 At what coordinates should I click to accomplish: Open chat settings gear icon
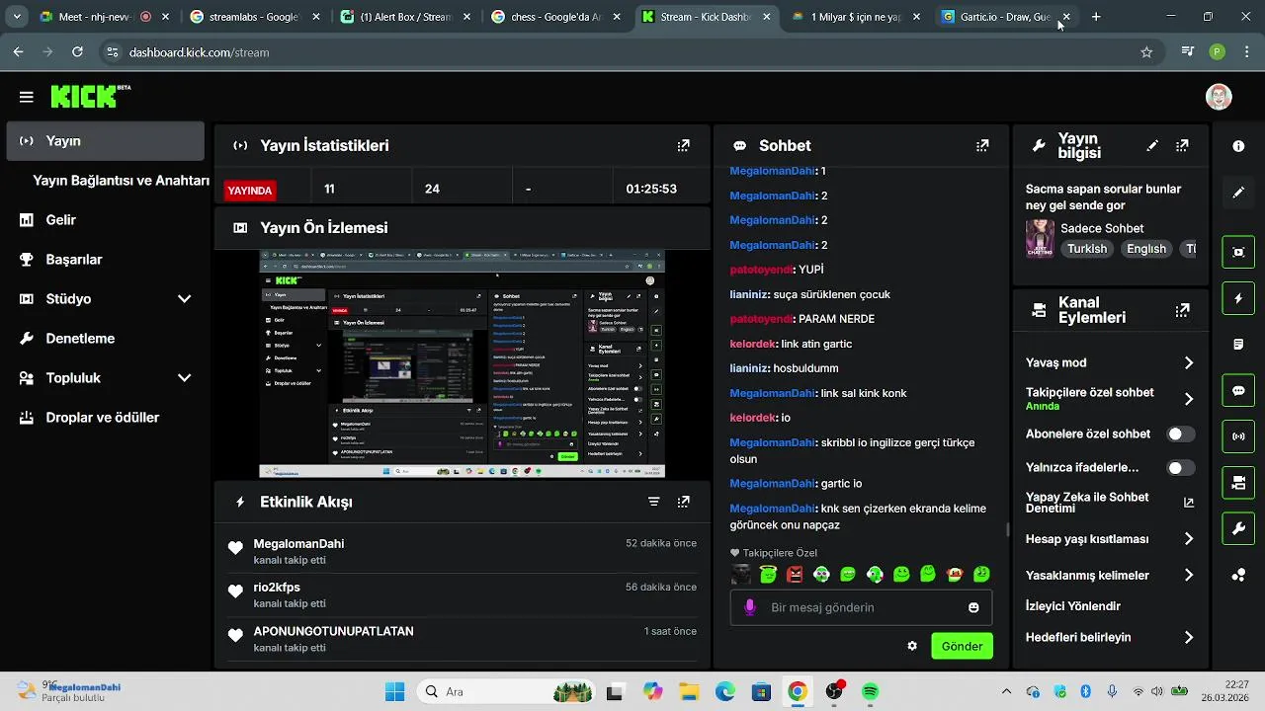912,646
